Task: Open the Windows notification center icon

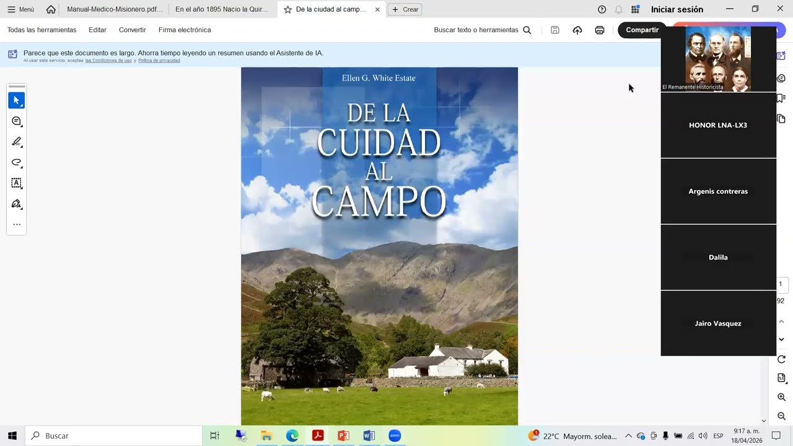Action: [x=776, y=436]
